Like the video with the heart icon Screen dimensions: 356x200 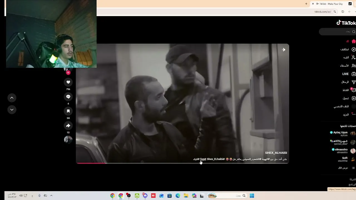[x=68, y=82]
